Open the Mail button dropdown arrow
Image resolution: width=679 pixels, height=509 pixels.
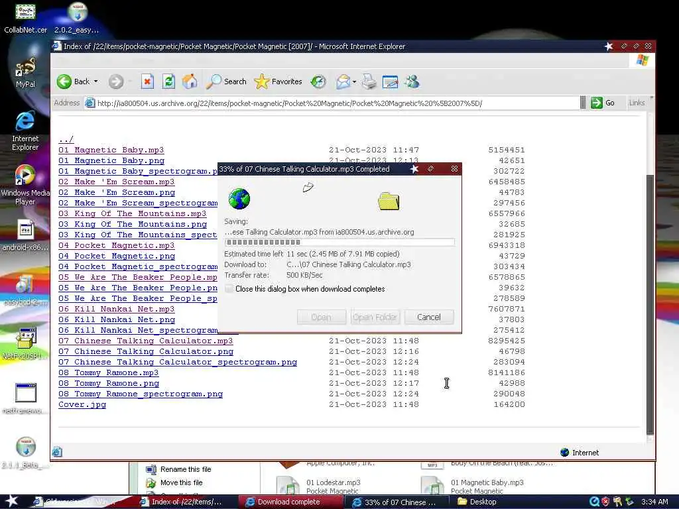coord(354,82)
